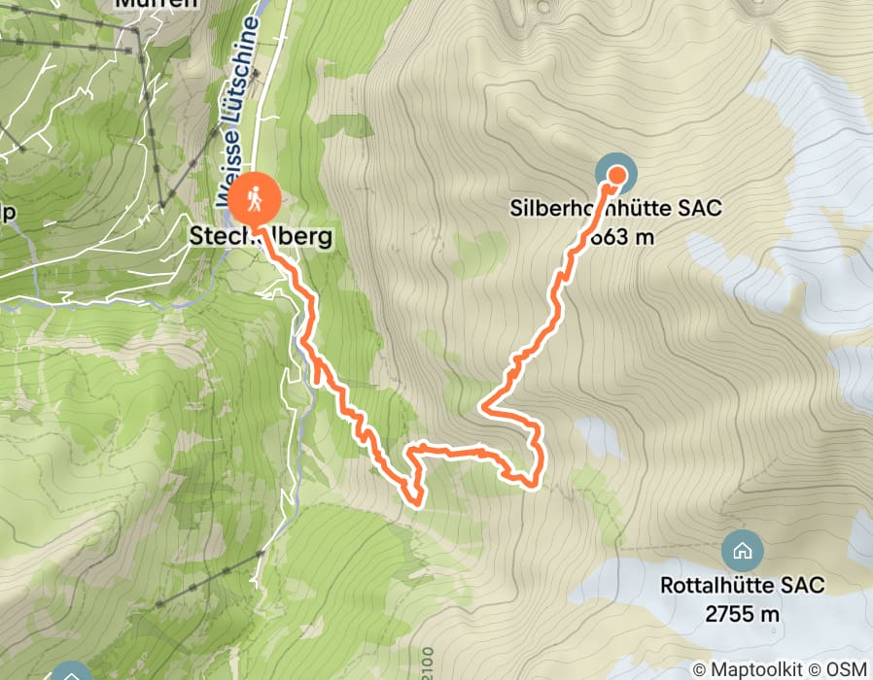This screenshot has width=873, height=680.
Task: Click the grey cable line with pylons below Stechelberg
Action: click(210, 579)
